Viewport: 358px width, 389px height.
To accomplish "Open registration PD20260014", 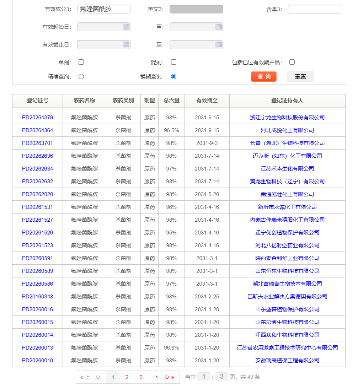I will click(37, 335).
